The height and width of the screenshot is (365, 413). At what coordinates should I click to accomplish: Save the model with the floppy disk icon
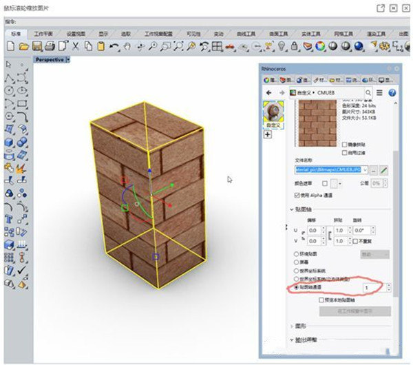click(37, 46)
